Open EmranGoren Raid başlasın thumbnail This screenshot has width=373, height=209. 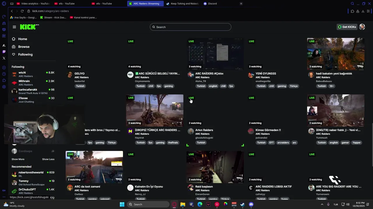coord(215,167)
